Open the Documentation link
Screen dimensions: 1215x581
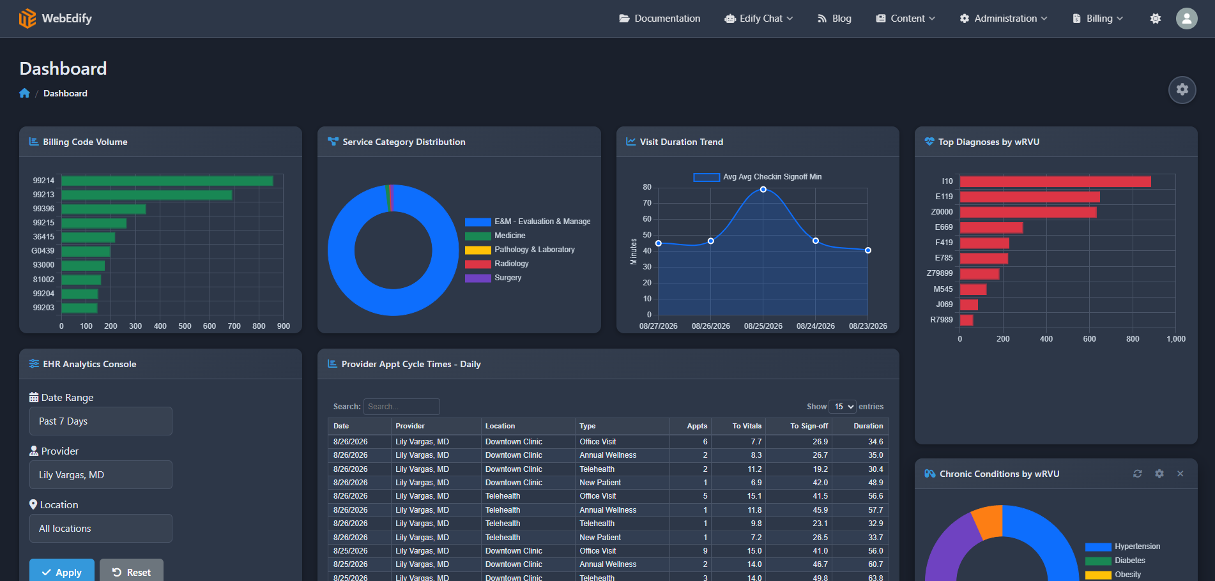[660, 19]
